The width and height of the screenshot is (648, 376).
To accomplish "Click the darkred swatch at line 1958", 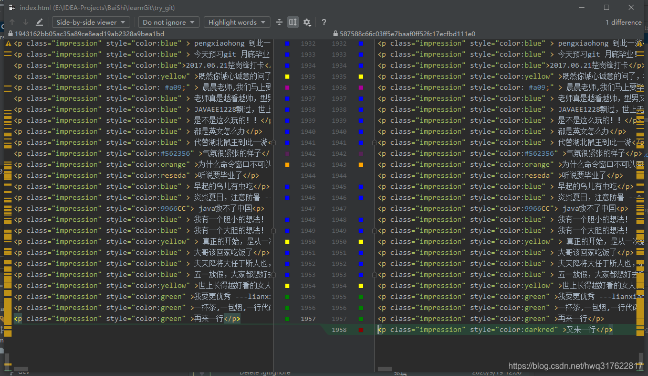I will [x=361, y=330].
